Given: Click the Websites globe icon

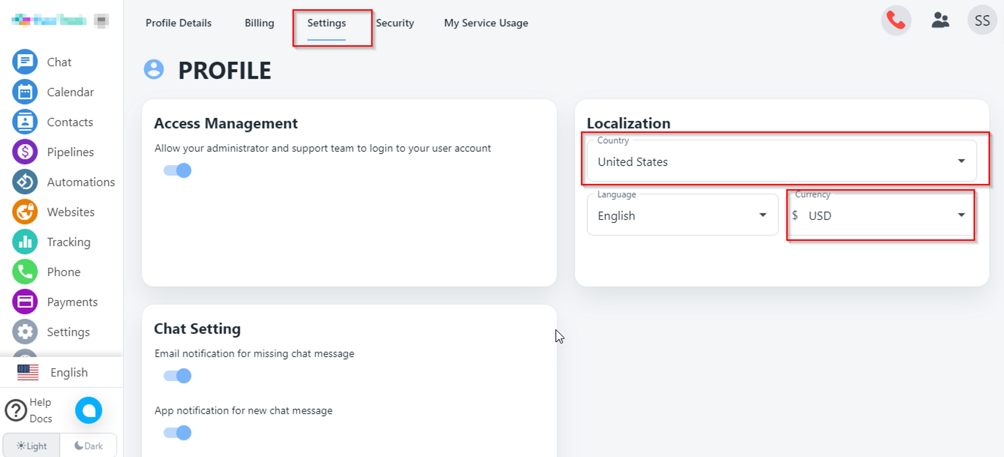Looking at the screenshot, I should coord(25,212).
